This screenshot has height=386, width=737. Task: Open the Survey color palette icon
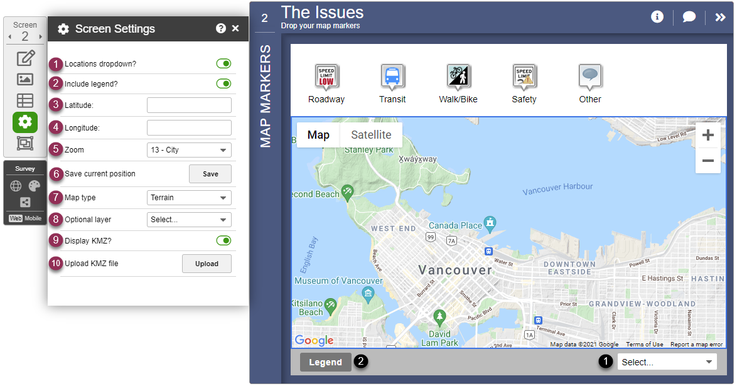pos(35,186)
